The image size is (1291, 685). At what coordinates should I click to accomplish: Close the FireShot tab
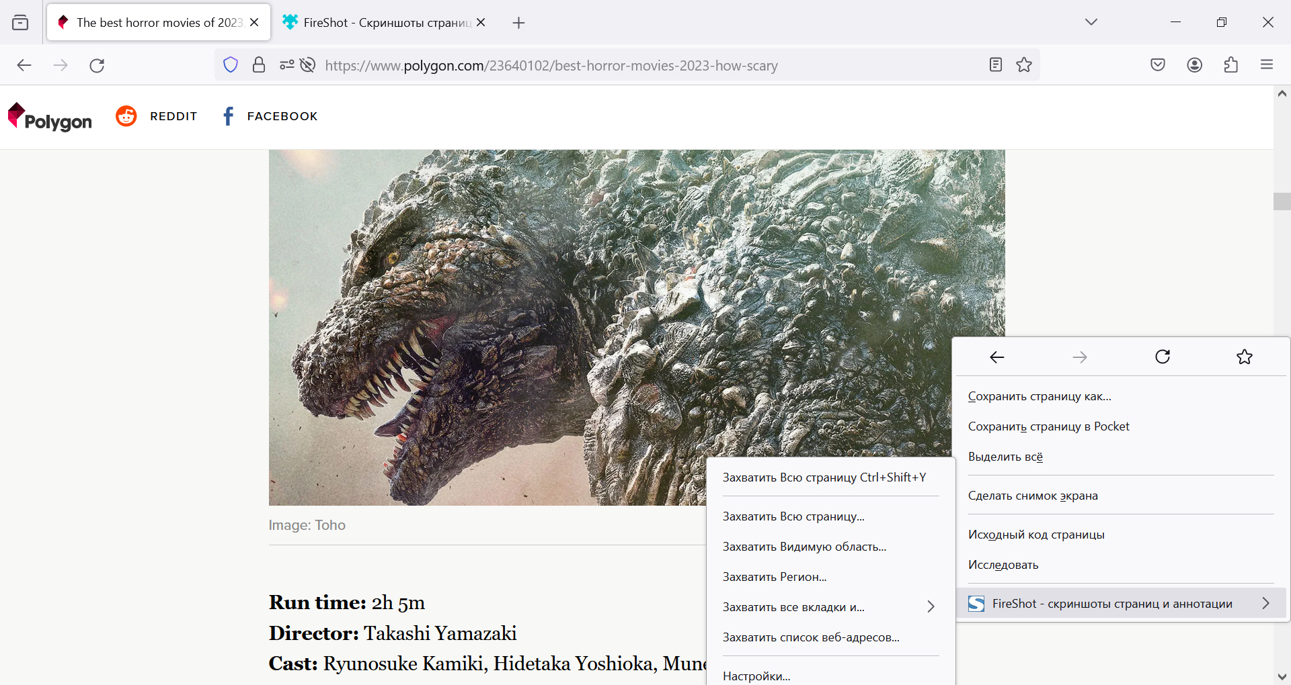[x=481, y=22]
